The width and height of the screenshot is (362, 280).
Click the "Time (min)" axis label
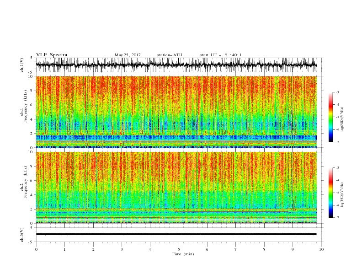(x=183, y=254)
